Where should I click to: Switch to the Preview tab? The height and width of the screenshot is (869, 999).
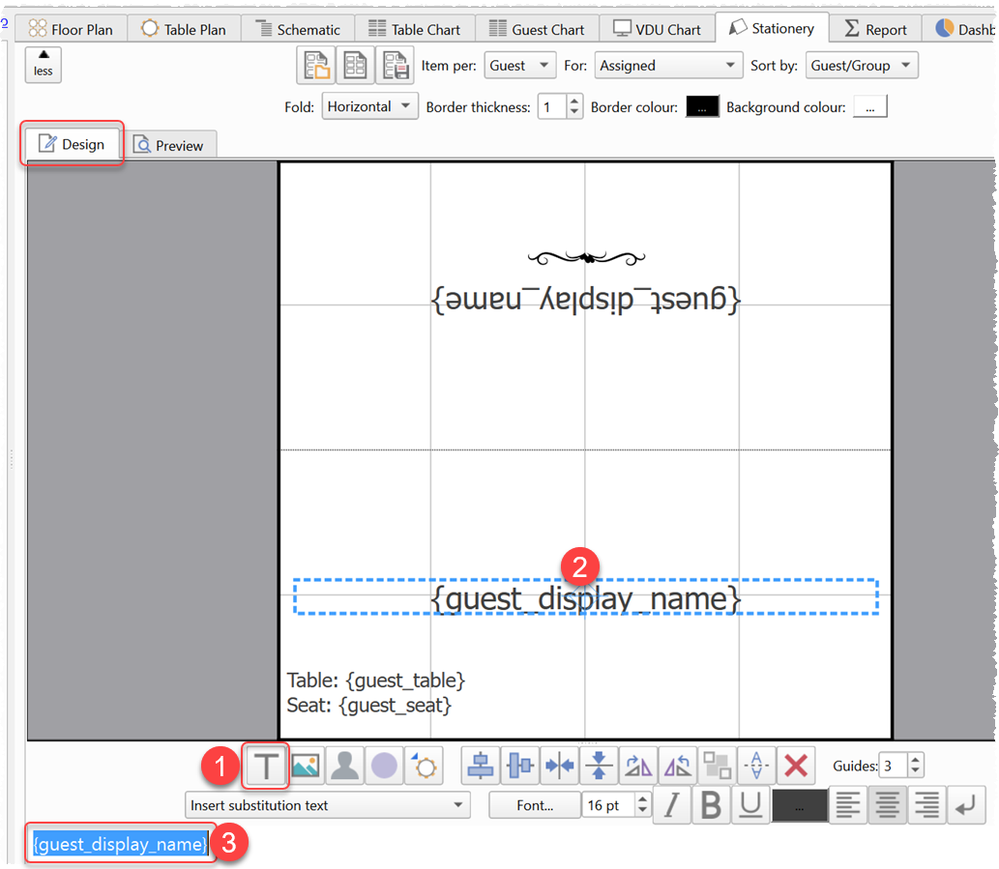pyautogui.click(x=169, y=145)
